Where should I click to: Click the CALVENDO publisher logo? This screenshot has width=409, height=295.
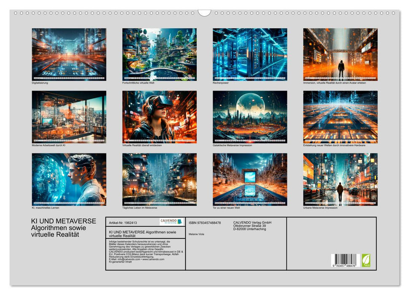(171, 222)
